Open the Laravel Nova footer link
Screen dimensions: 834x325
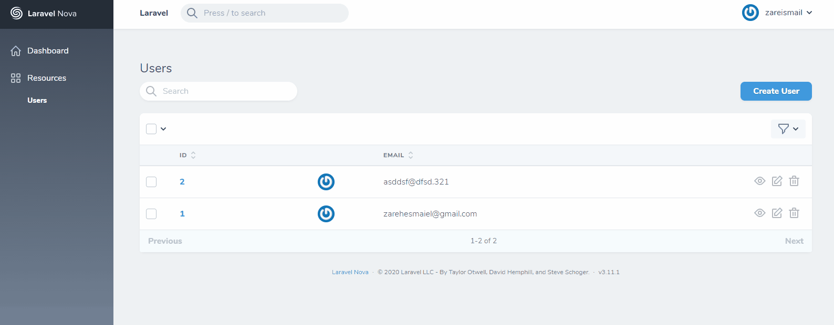[350, 272]
